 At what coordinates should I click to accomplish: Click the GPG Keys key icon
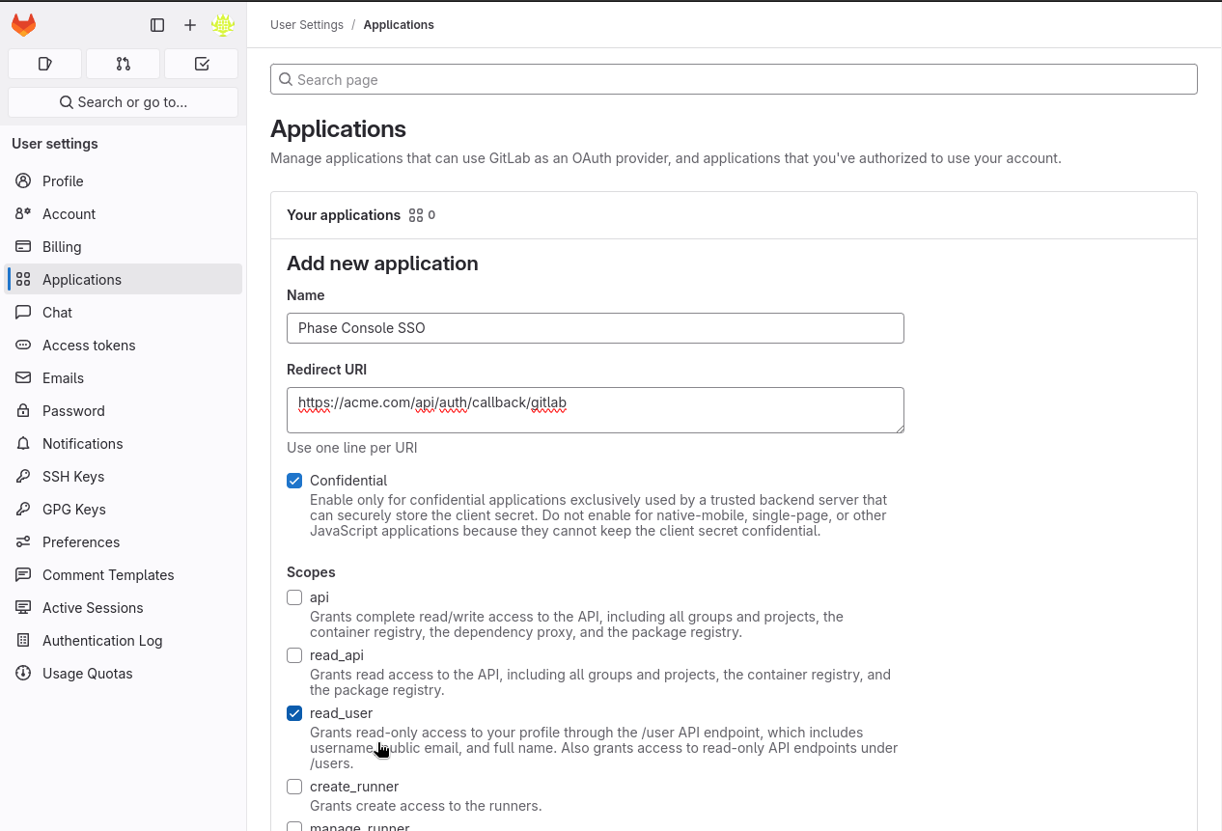[x=23, y=509]
